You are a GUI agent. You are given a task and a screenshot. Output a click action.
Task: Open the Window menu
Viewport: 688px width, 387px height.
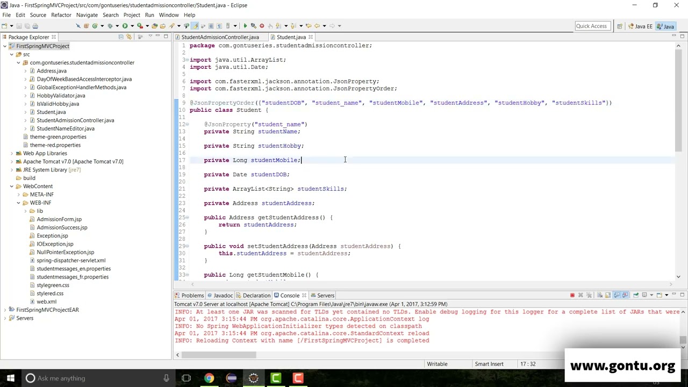click(x=169, y=15)
